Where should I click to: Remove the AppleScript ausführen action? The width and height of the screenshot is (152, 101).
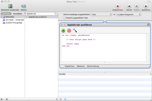point(148,25)
